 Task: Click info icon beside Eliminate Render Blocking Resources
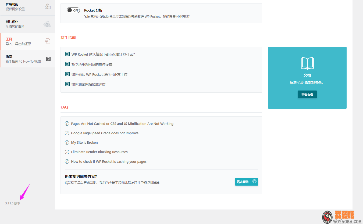point(67,152)
